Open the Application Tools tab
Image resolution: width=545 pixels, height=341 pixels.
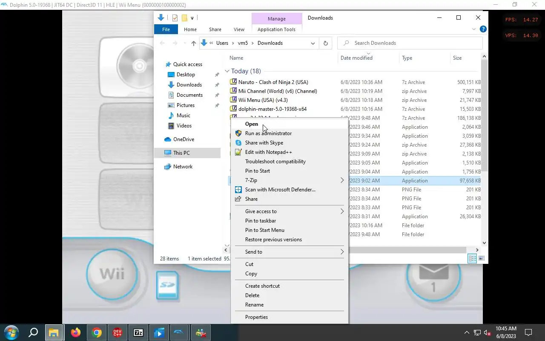276,29
